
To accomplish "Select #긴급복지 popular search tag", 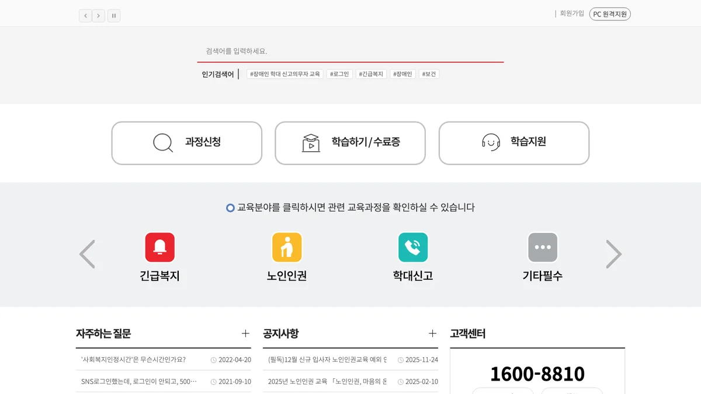I will (371, 74).
